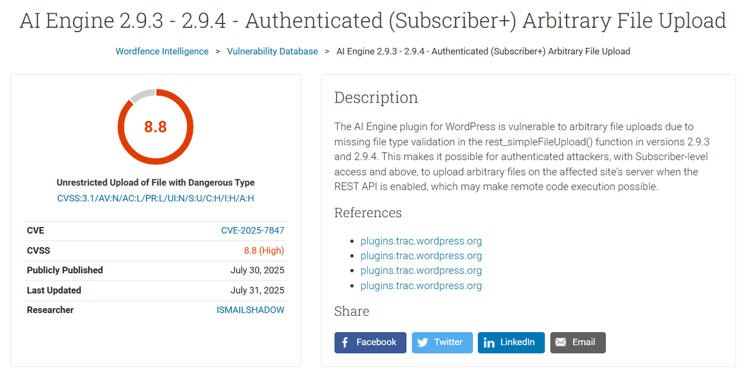Open the fourth plugins.trac.wordpress.org reference
The height and width of the screenshot is (380, 747).
click(x=421, y=285)
